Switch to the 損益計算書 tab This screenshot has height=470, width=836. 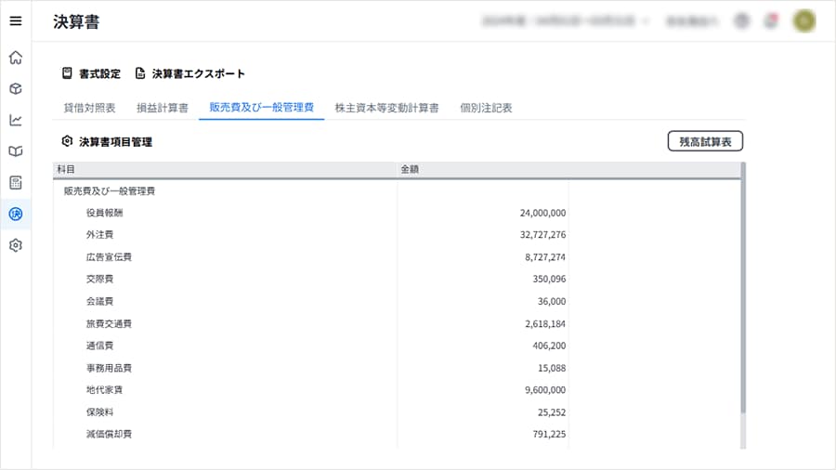(x=163, y=108)
